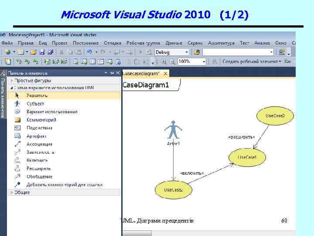The width and height of the screenshot is (314, 236).
Task: Select the UseCase1 ellipse
Action: (x=247, y=157)
